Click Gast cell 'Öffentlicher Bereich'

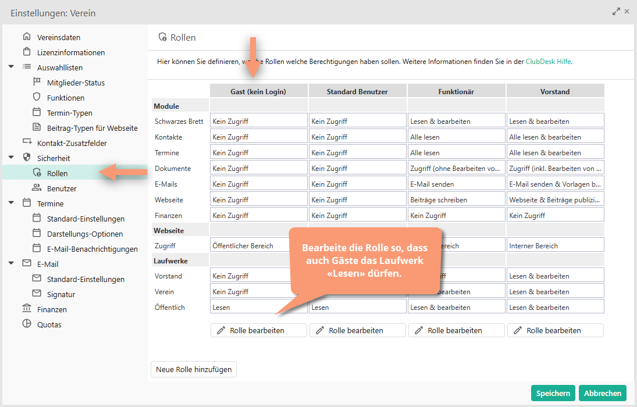[258, 246]
